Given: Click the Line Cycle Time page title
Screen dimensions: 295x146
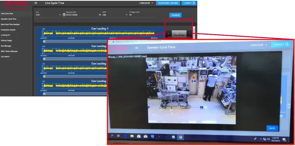Looking at the screenshot, I should [x=55, y=3].
